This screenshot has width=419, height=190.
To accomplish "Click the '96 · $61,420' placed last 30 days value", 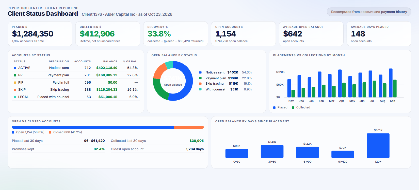I will (x=94, y=141).
